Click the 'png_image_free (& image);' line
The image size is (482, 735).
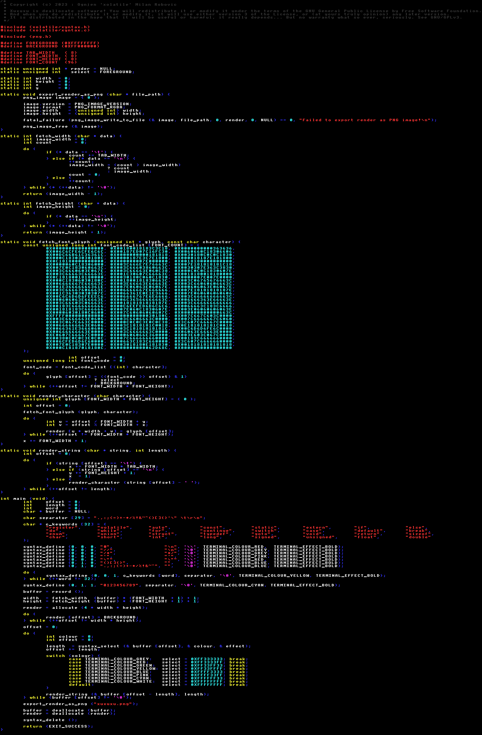[63, 127]
